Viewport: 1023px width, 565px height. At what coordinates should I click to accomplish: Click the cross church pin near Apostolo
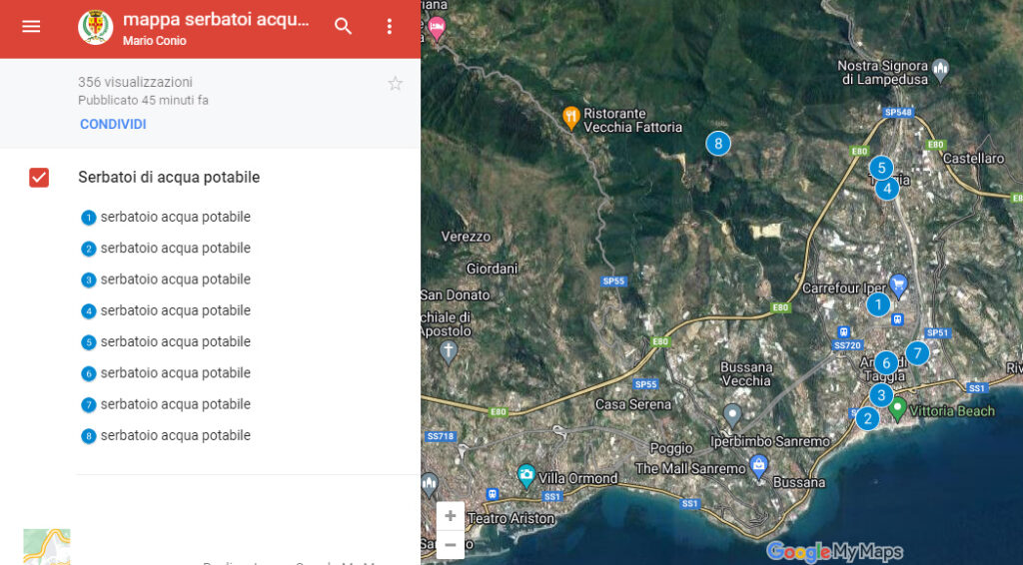(448, 352)
